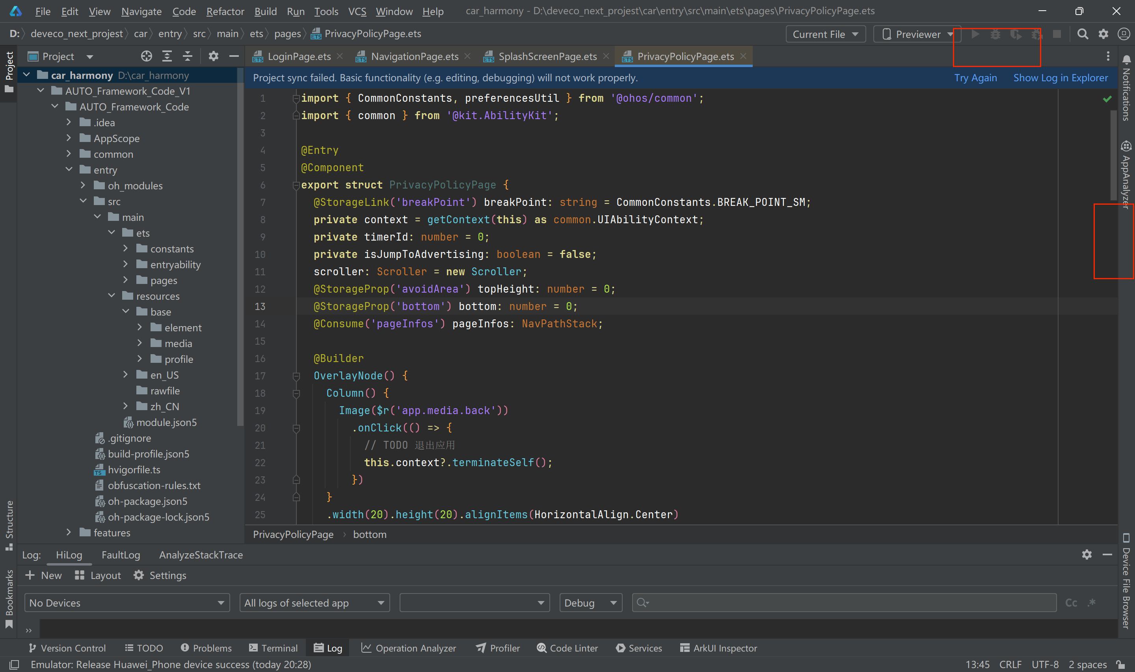Screen dimensions: 1135x672
Task: Toggle the fold marker for onClick on line 20
Action: pyautogui.click(x=296, y=428)
